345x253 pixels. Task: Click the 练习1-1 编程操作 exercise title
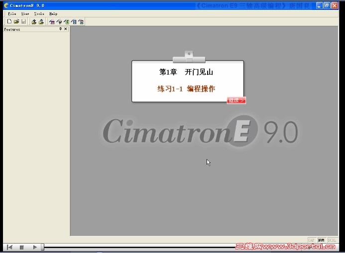click(186, 89)
